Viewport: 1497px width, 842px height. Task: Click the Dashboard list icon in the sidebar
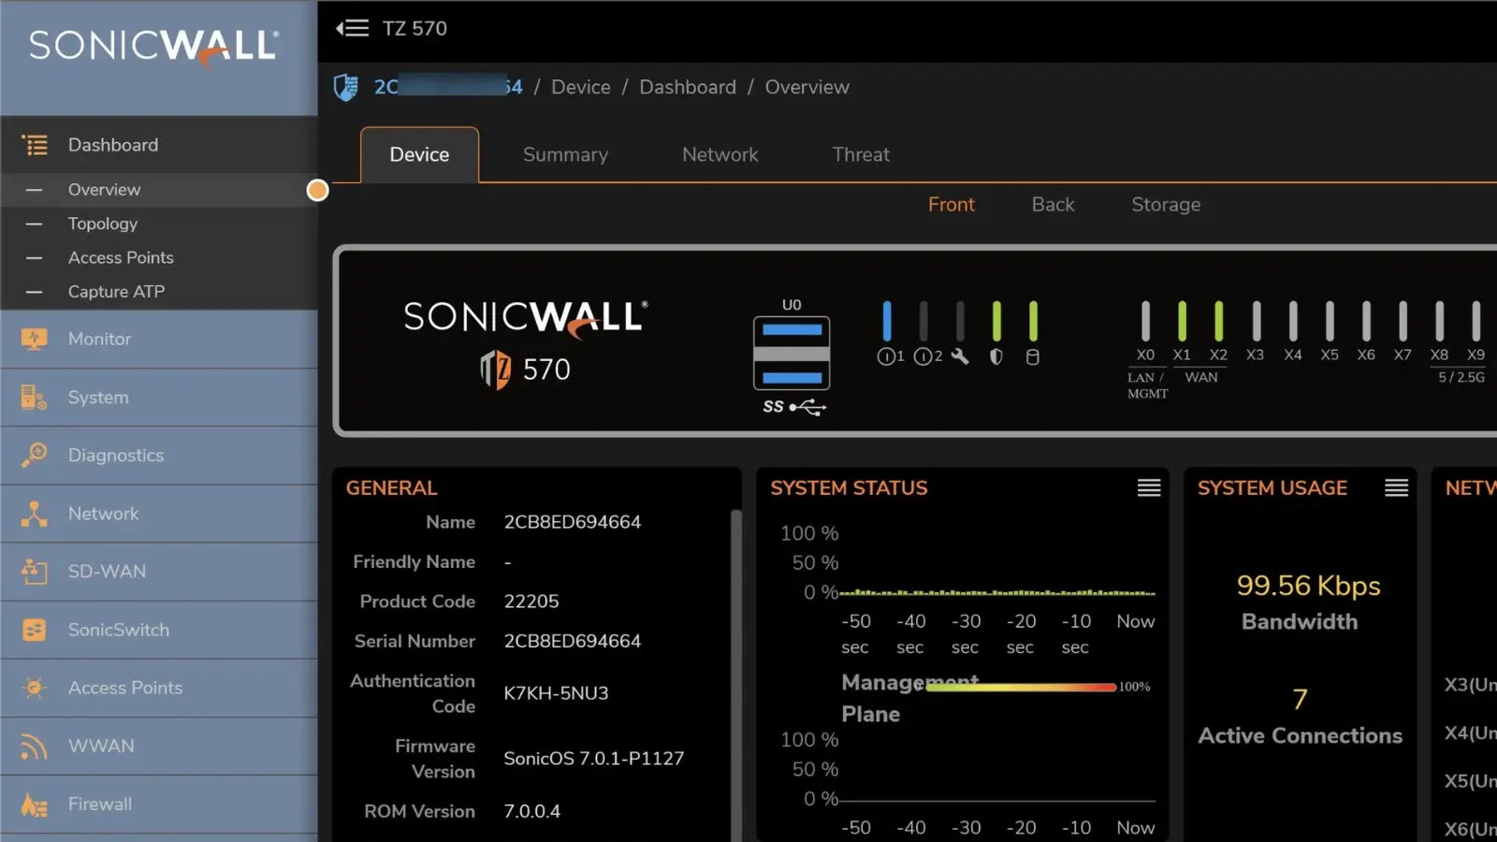coord(35,145)
